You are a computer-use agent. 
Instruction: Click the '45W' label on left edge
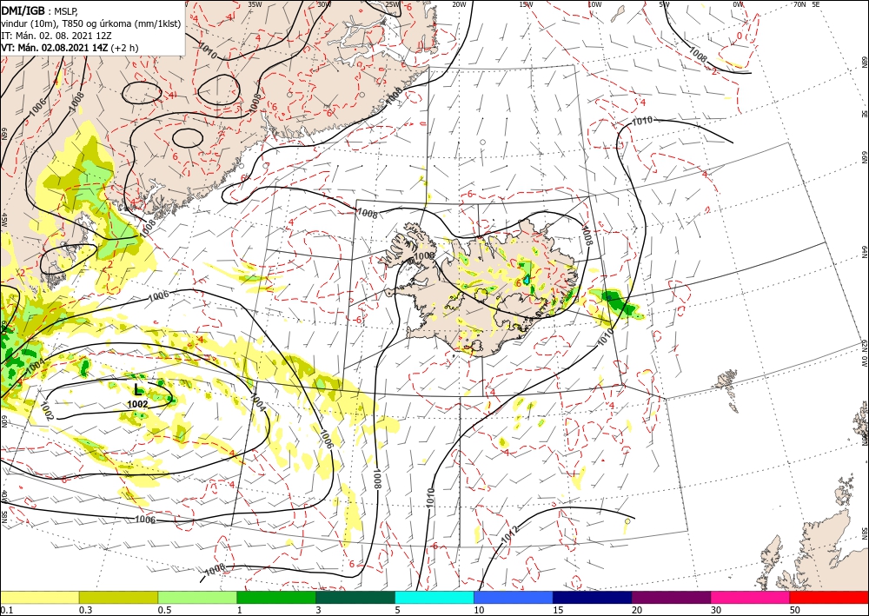coord(3,220)
